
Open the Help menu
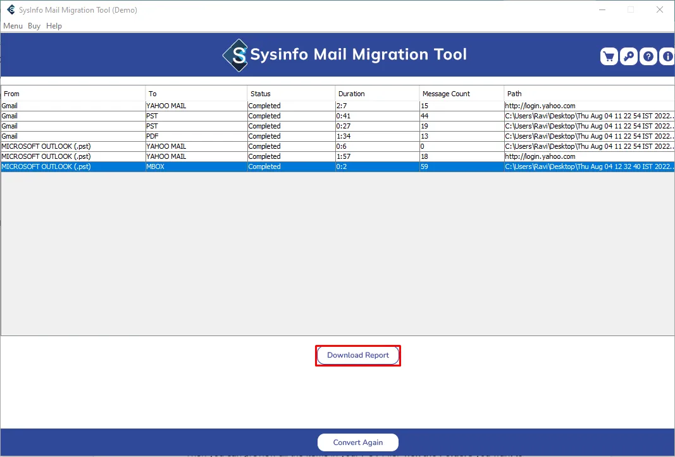tap(54, 26)
